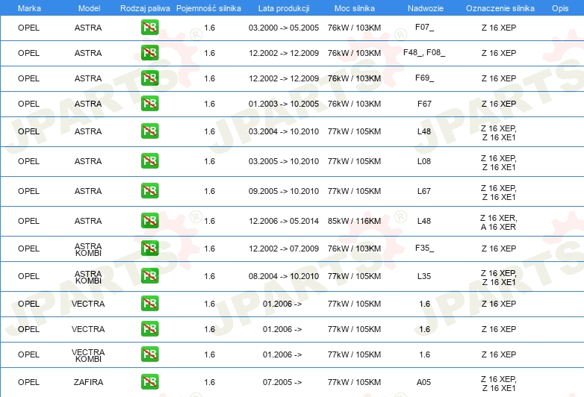Click the Lata produkcji column header
The height and width of the screenshot is (397, 584).
coord(284,8)
